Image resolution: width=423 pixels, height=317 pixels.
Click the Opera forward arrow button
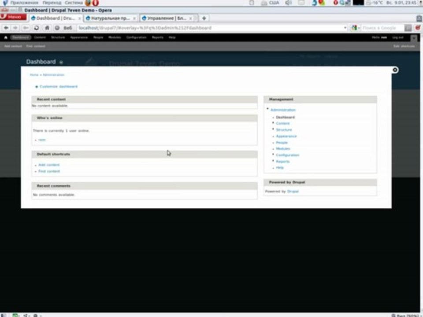pos(15,28)
